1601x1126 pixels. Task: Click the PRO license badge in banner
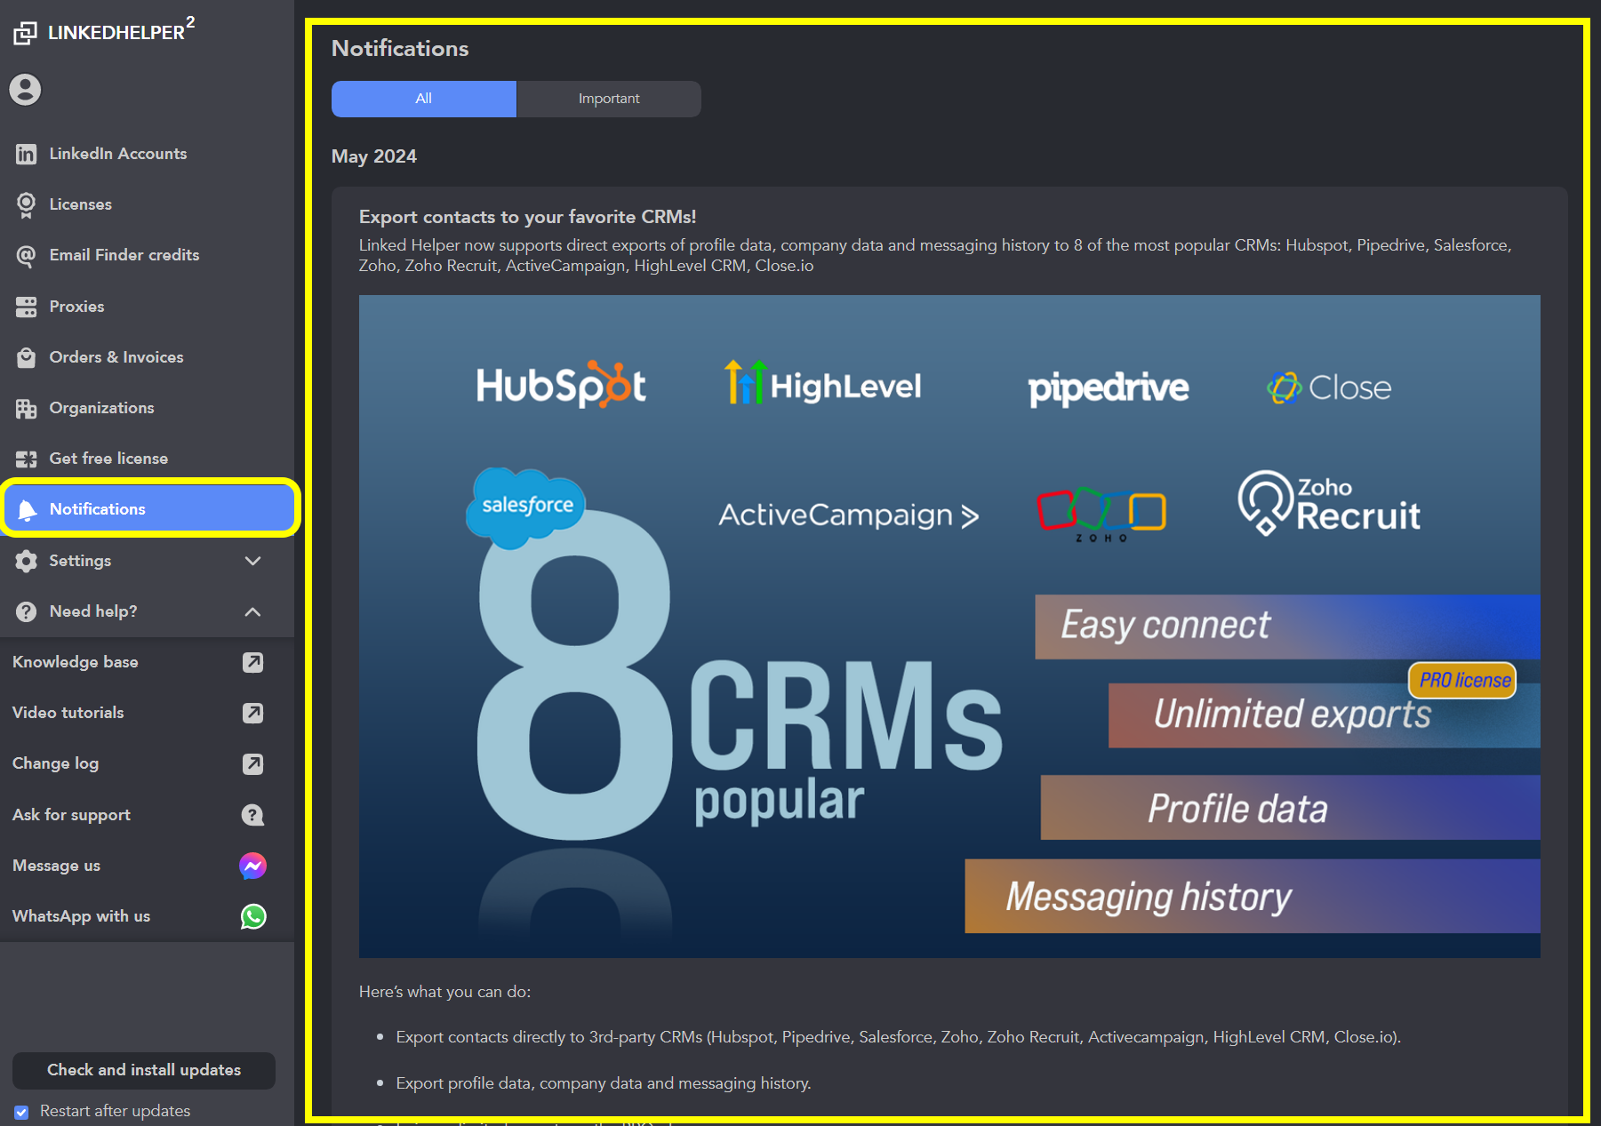pyautogui.click(x=1463, y=681)
